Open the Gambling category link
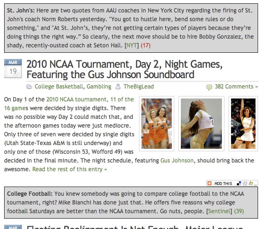 point(99,86)
